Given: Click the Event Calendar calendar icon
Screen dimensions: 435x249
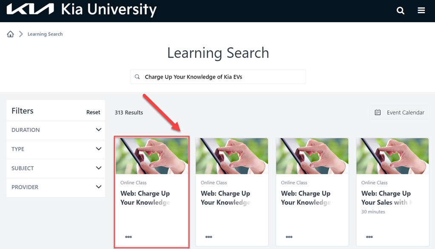Looking at the screenshot, I should pyautogui.click(x=378, y=112).
